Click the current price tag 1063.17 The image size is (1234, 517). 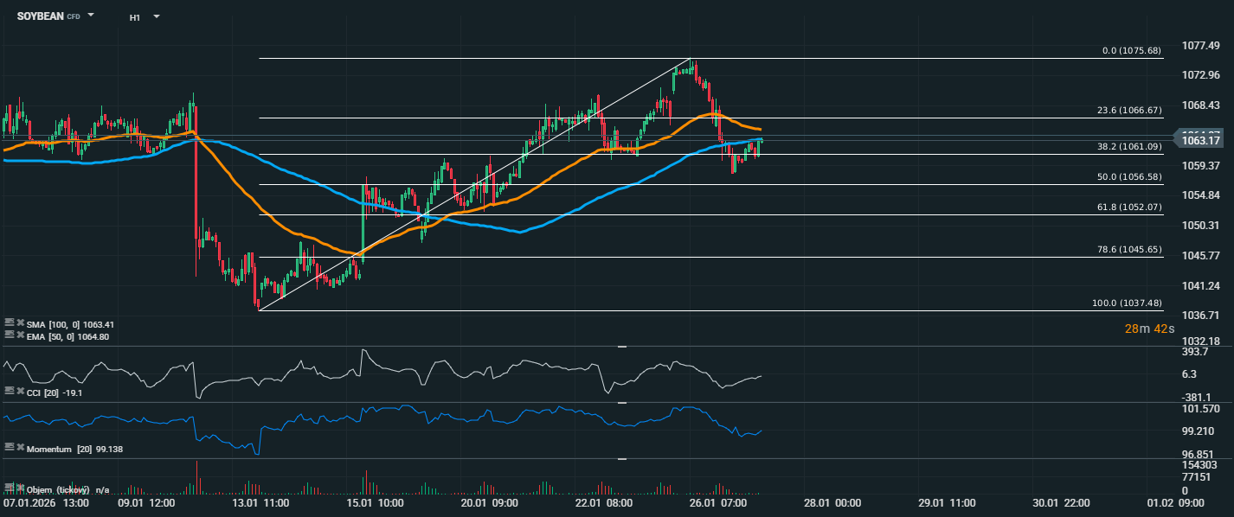(x=1202, y=140)
